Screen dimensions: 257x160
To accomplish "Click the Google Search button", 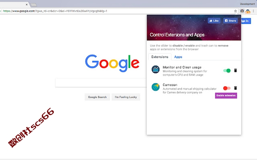I will (97, 97).
